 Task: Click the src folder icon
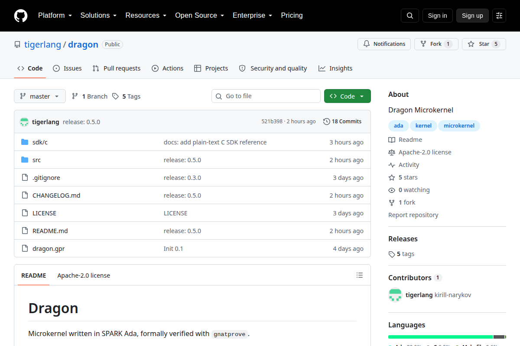pos(25,160)
